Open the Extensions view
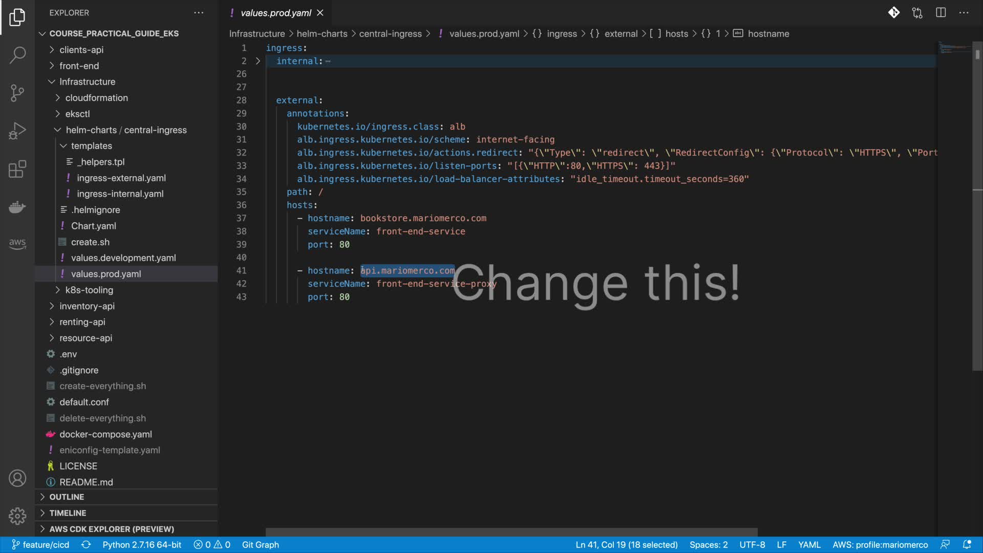Image resolution: width=983 pixels, height=553 pixels. tap(17, 169)
